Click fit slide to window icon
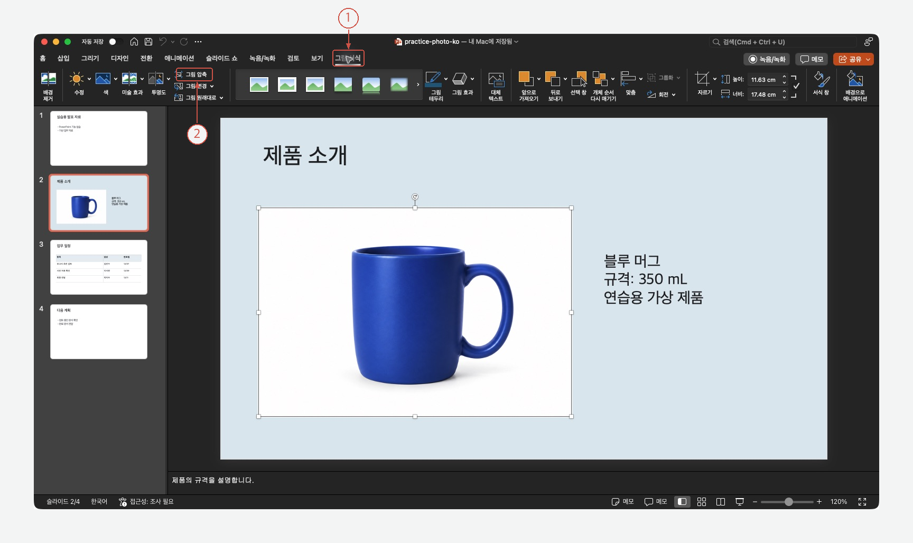 (862, 502)
